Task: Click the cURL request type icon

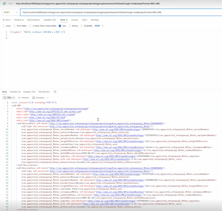Action: (x=4, y=4)
